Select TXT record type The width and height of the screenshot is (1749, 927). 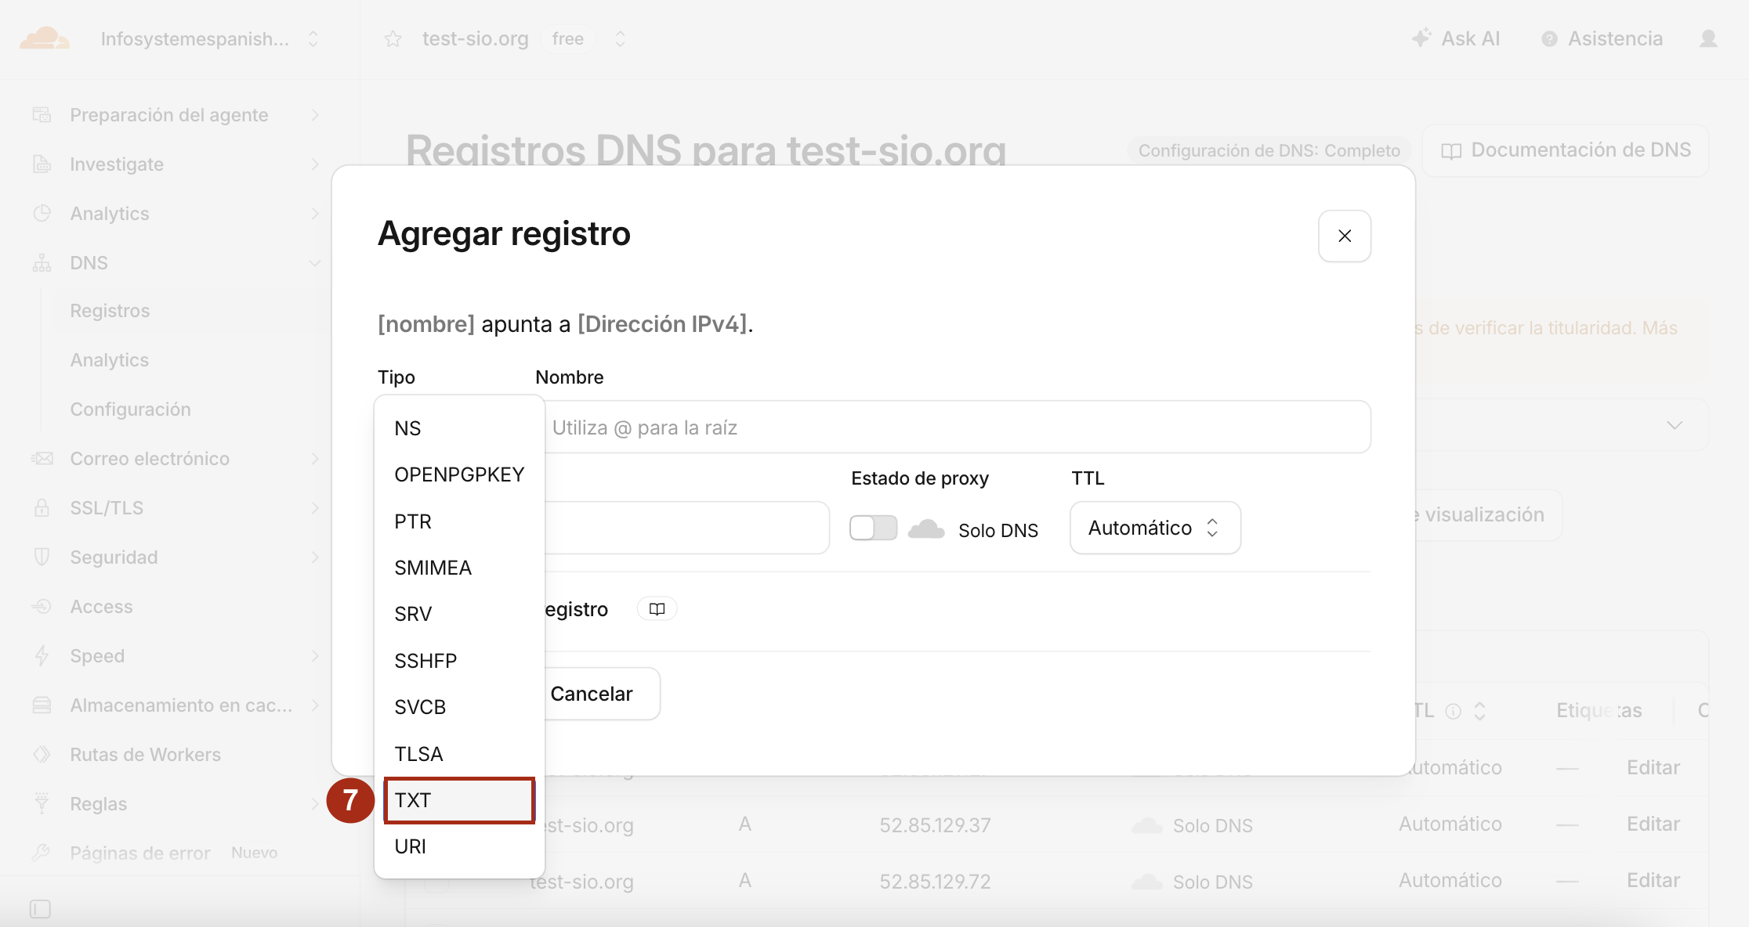pyautogui.click(x=459, y=800)
